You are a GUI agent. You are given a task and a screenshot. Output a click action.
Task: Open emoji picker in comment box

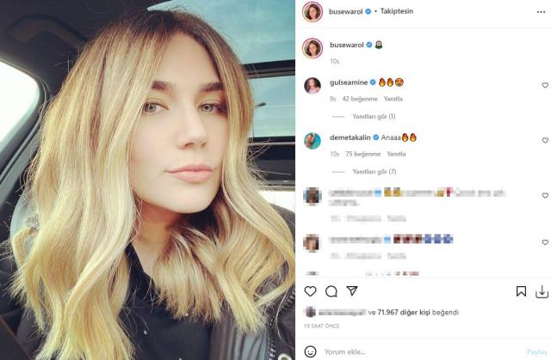click(x=310, y=351)
